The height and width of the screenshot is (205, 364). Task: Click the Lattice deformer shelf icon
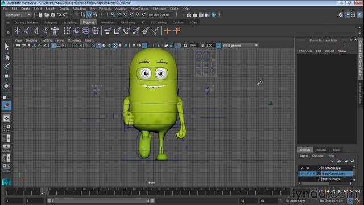pyautogui.click(x=86, y=31)
